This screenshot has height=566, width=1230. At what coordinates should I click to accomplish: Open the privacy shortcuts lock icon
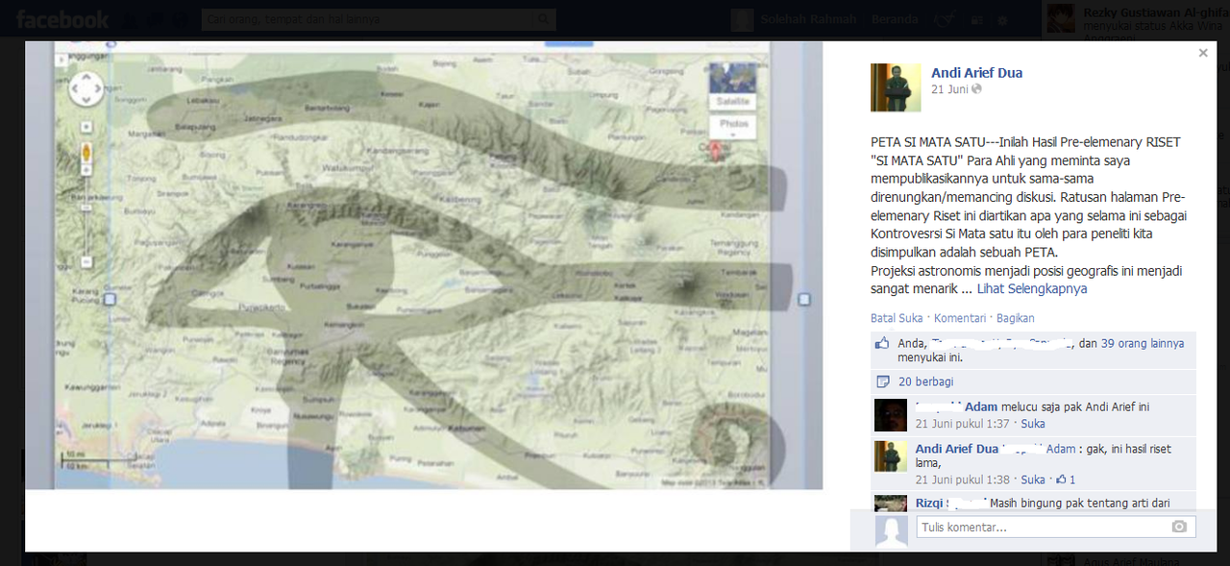coord(976,19)
